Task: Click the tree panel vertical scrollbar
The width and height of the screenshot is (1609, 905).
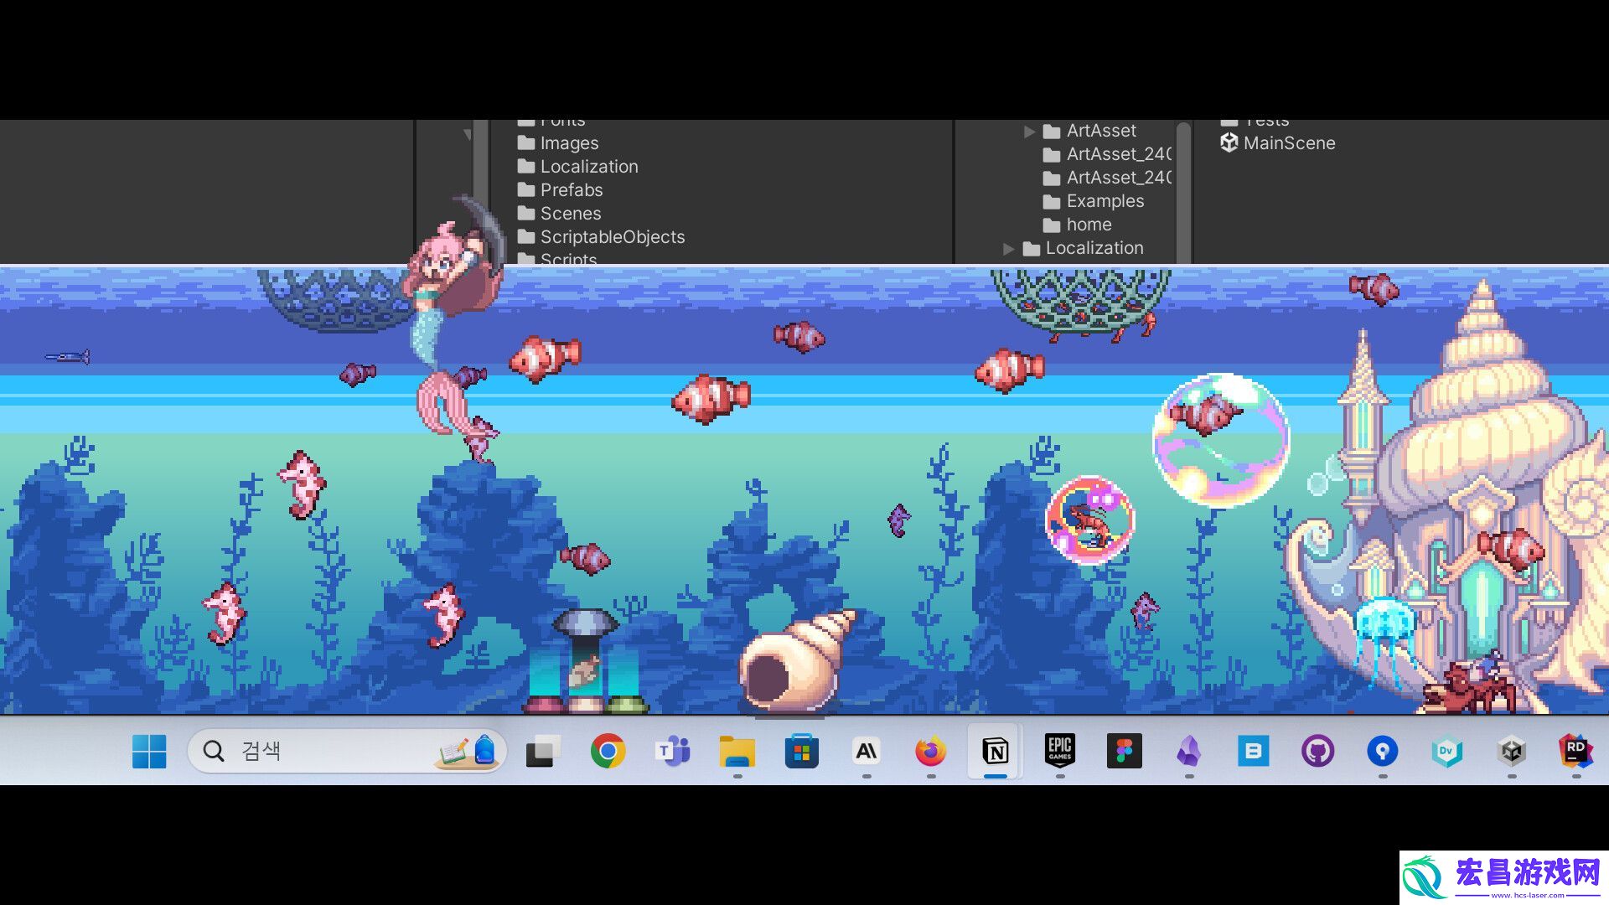Action: click(x=1183, y=193)
